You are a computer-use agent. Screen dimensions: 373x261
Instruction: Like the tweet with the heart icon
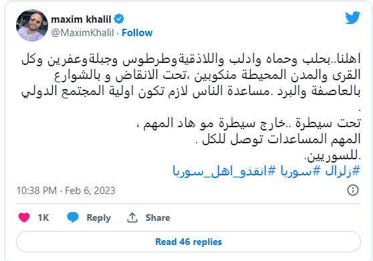[24, 217]
